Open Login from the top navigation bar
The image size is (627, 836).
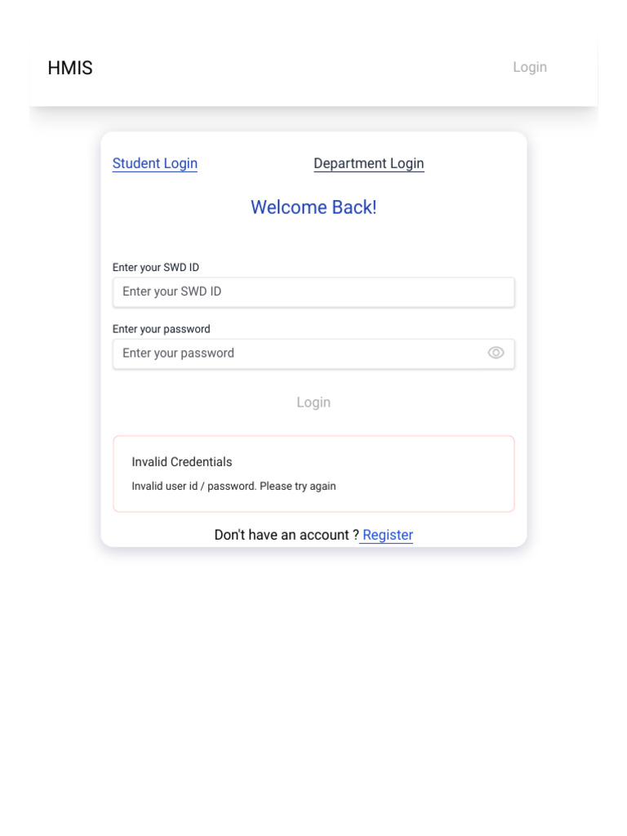(529, 67)
